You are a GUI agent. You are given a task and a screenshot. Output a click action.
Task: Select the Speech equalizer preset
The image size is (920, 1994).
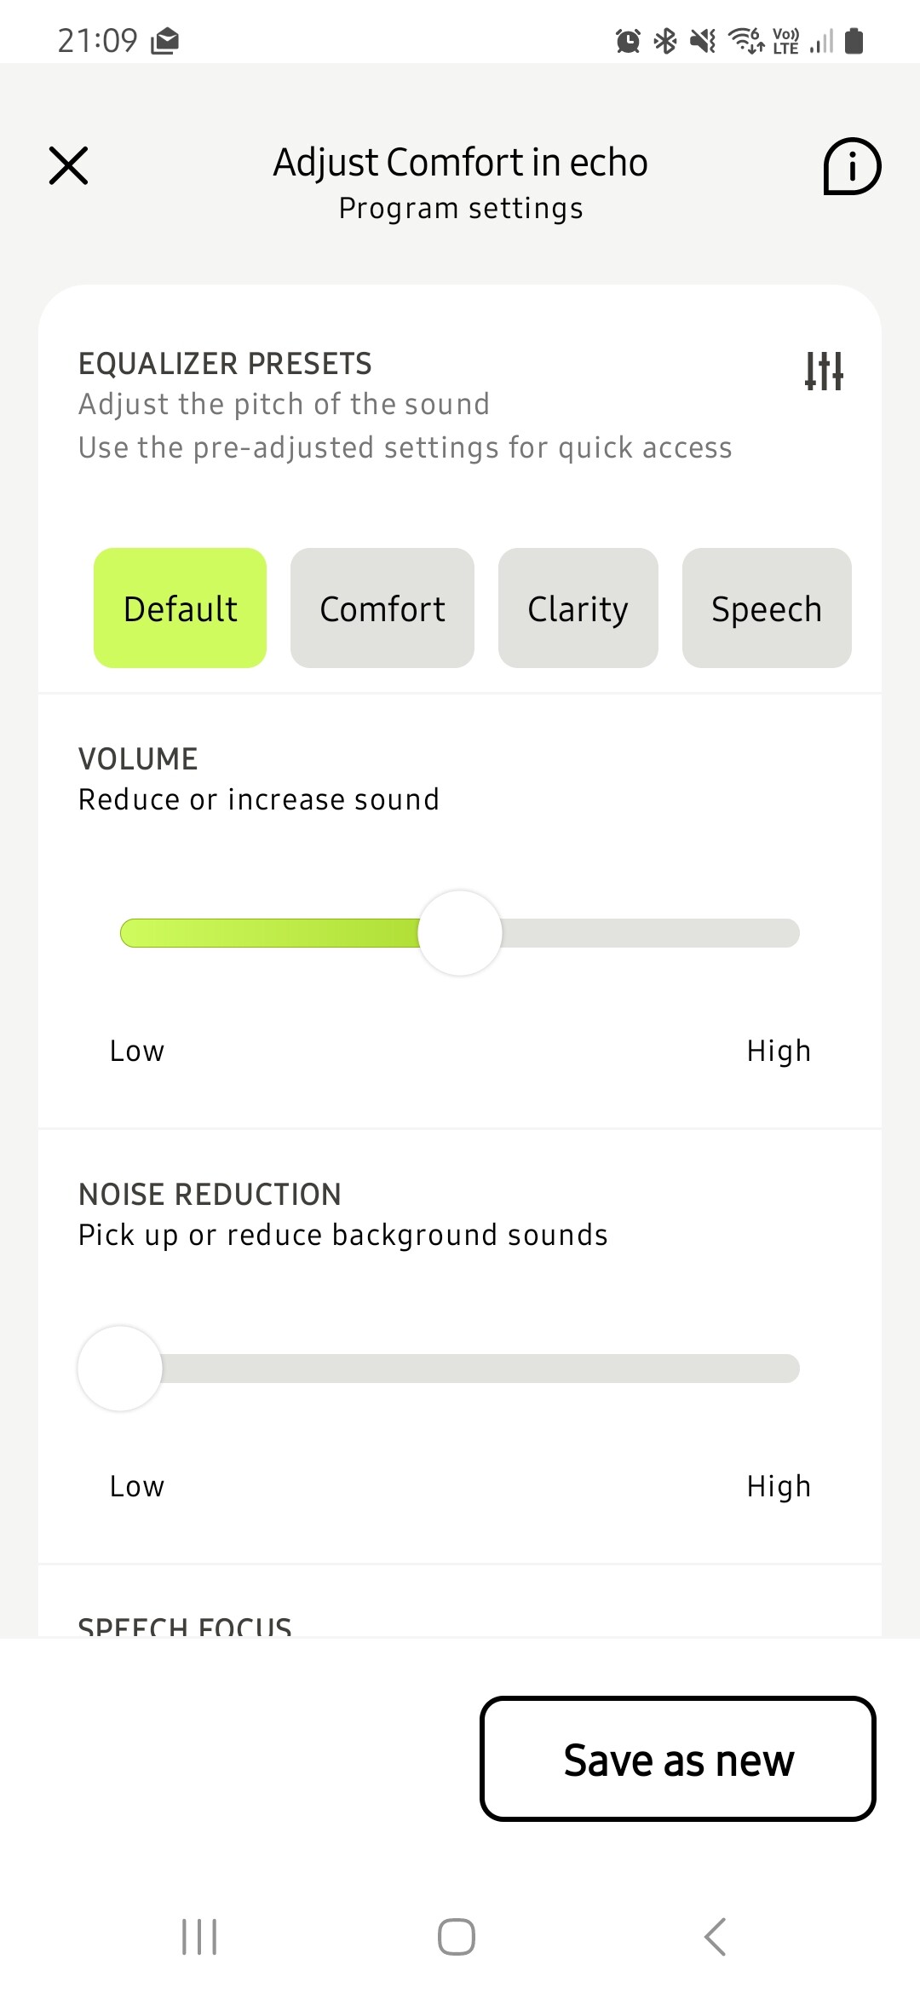click(767, 608)
